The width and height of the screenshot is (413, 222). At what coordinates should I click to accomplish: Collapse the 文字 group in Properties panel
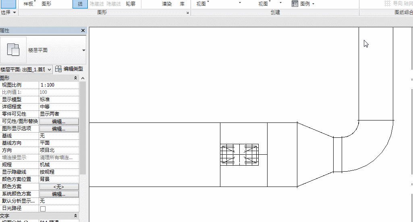[x=75, y=216]
